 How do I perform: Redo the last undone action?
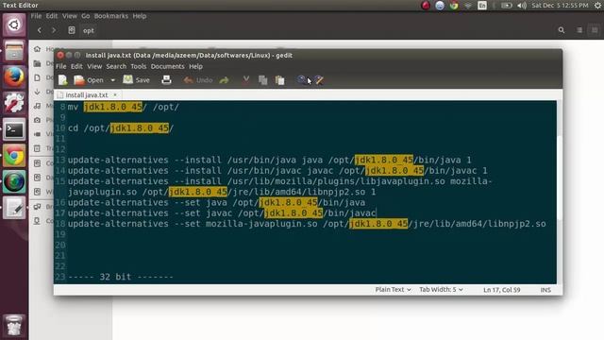pos(225,80)
